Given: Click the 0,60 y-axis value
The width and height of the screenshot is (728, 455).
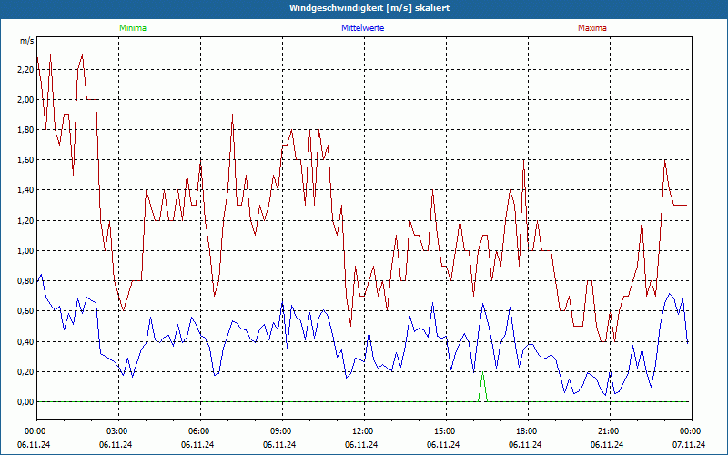Looking at the screenshot, I should (x=25, y=311).
